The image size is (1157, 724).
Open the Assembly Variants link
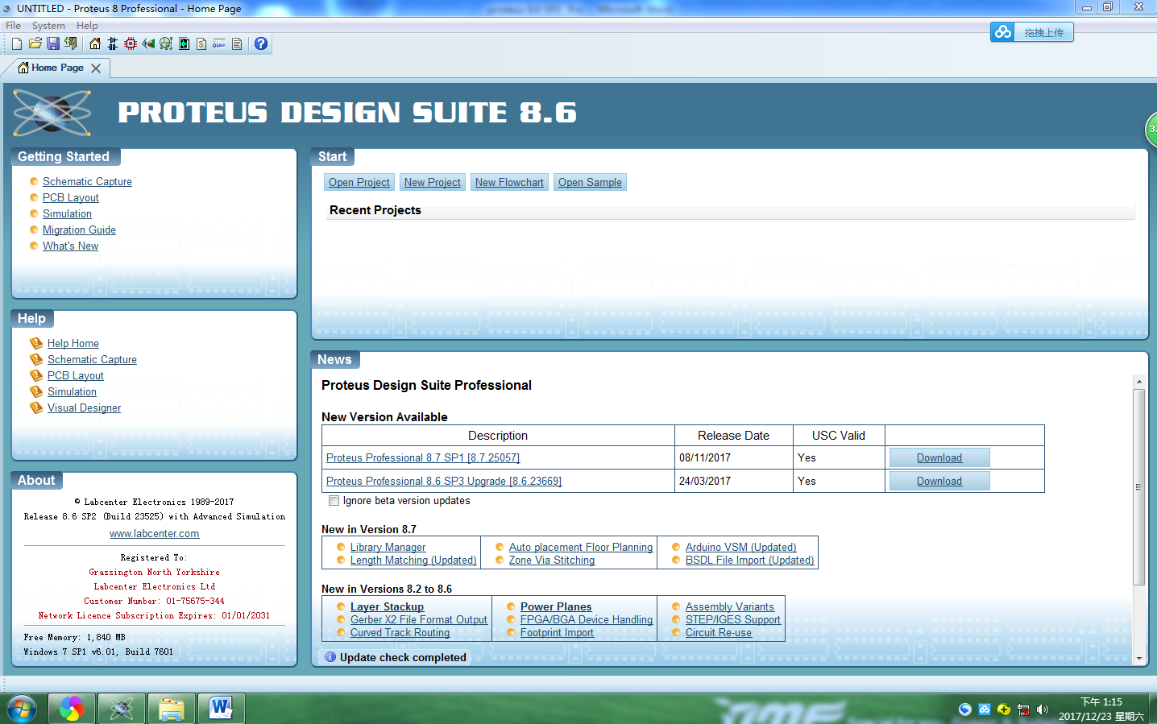click(729, 607)
